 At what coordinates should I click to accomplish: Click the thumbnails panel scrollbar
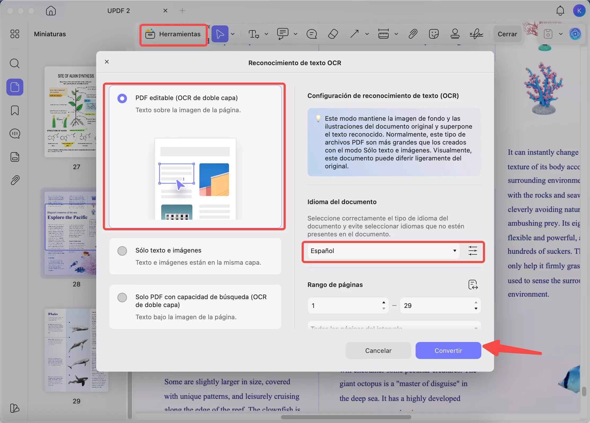pos(130,396)
